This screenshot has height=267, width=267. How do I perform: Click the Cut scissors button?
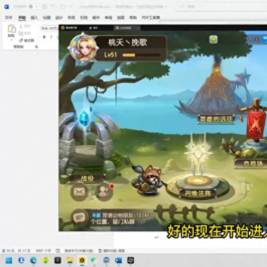pyautogui.click(x=25, y=26)
